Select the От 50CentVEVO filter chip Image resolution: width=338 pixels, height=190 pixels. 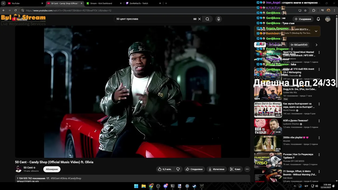299,45
